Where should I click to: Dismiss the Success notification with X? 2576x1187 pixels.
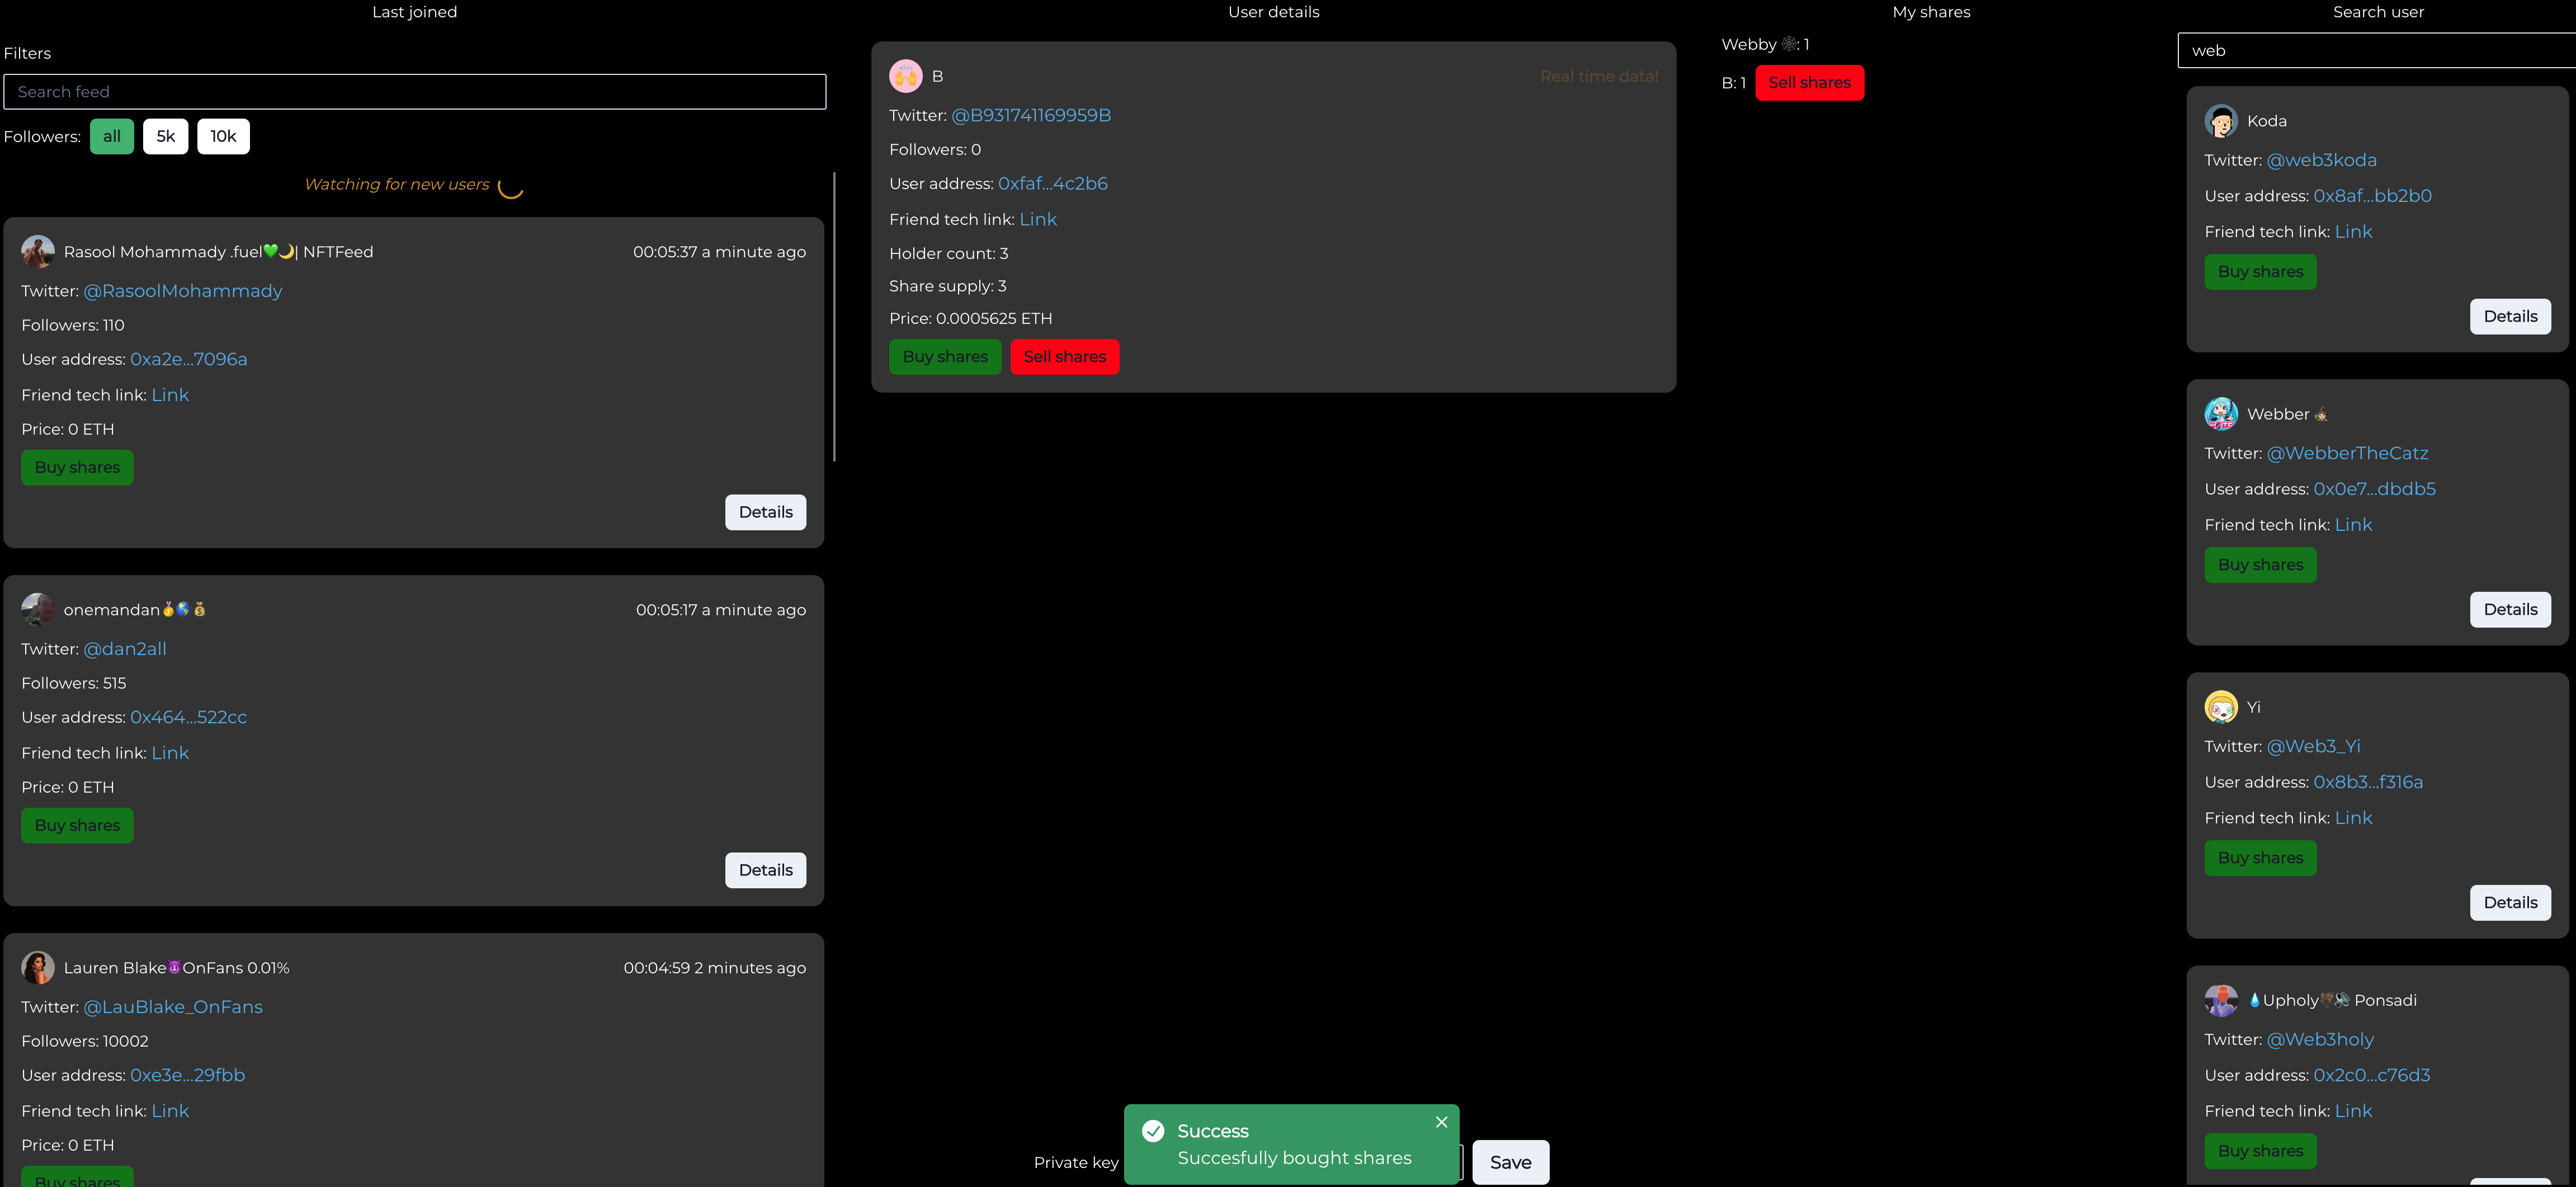pos(1441,1122)
